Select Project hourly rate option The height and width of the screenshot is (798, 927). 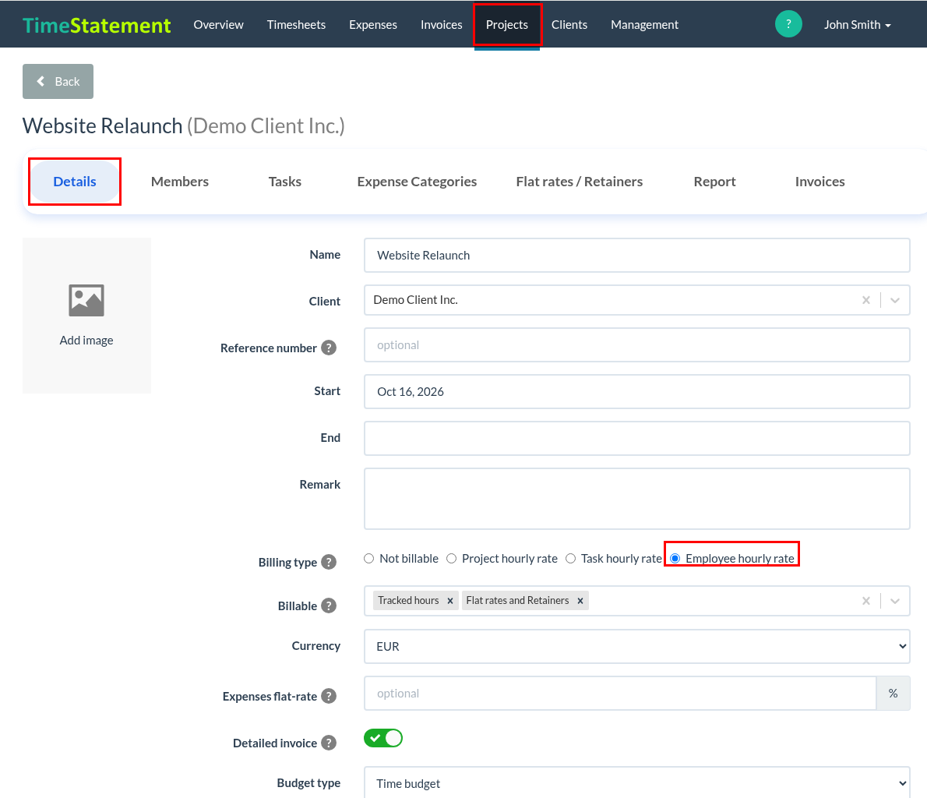452,559
